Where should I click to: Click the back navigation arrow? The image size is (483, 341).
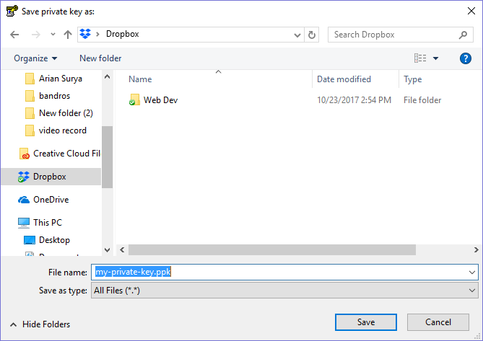tap(14, 35)
